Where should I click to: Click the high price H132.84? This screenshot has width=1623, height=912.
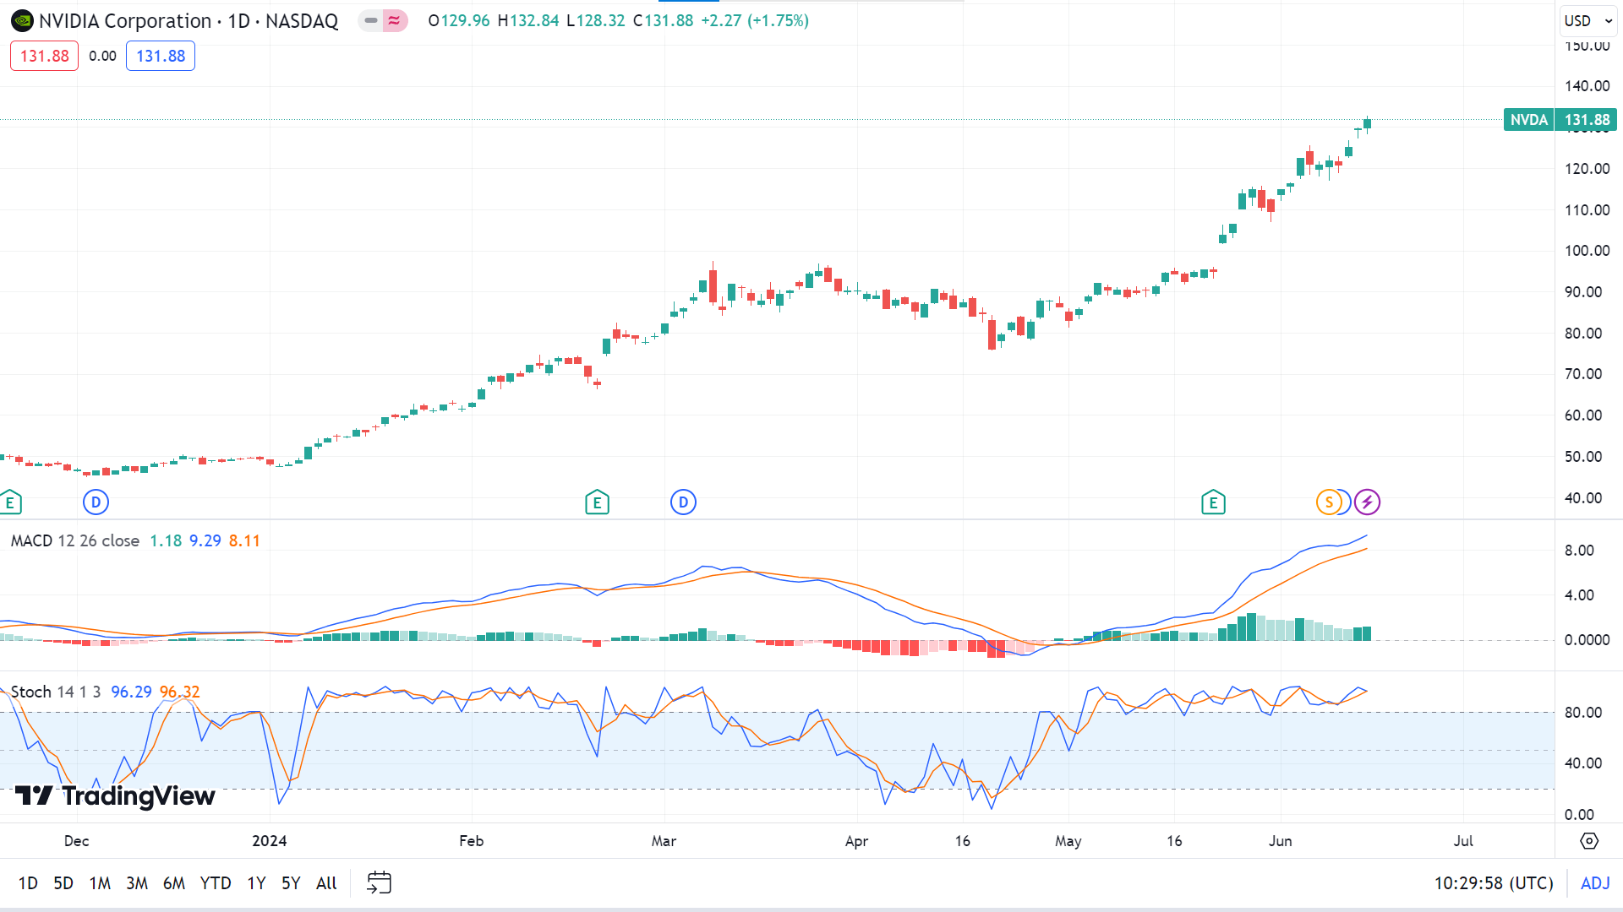(x=528, y=20)
